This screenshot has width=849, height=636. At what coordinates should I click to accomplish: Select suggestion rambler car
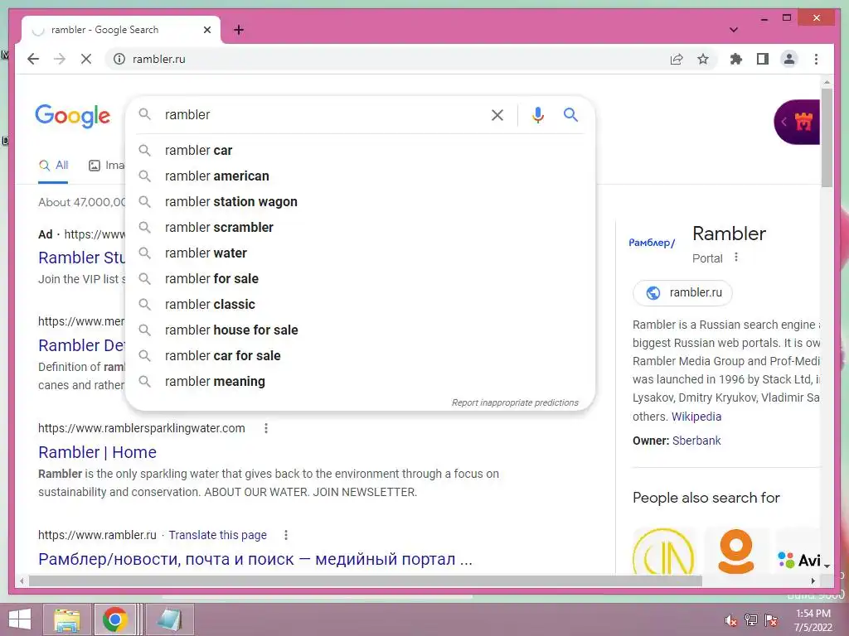pyautogui.click(x=360, y=151)
